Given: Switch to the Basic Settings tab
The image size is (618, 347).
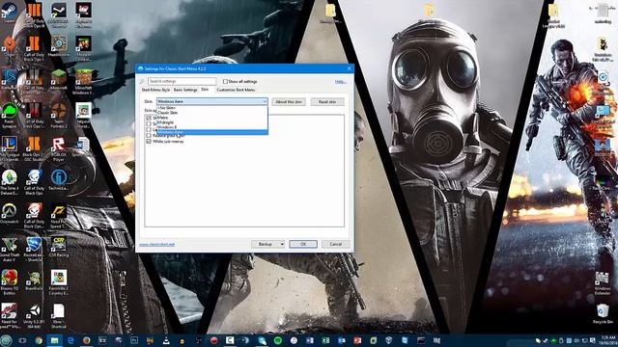Looking at the screenshot, I should [185, 90].
